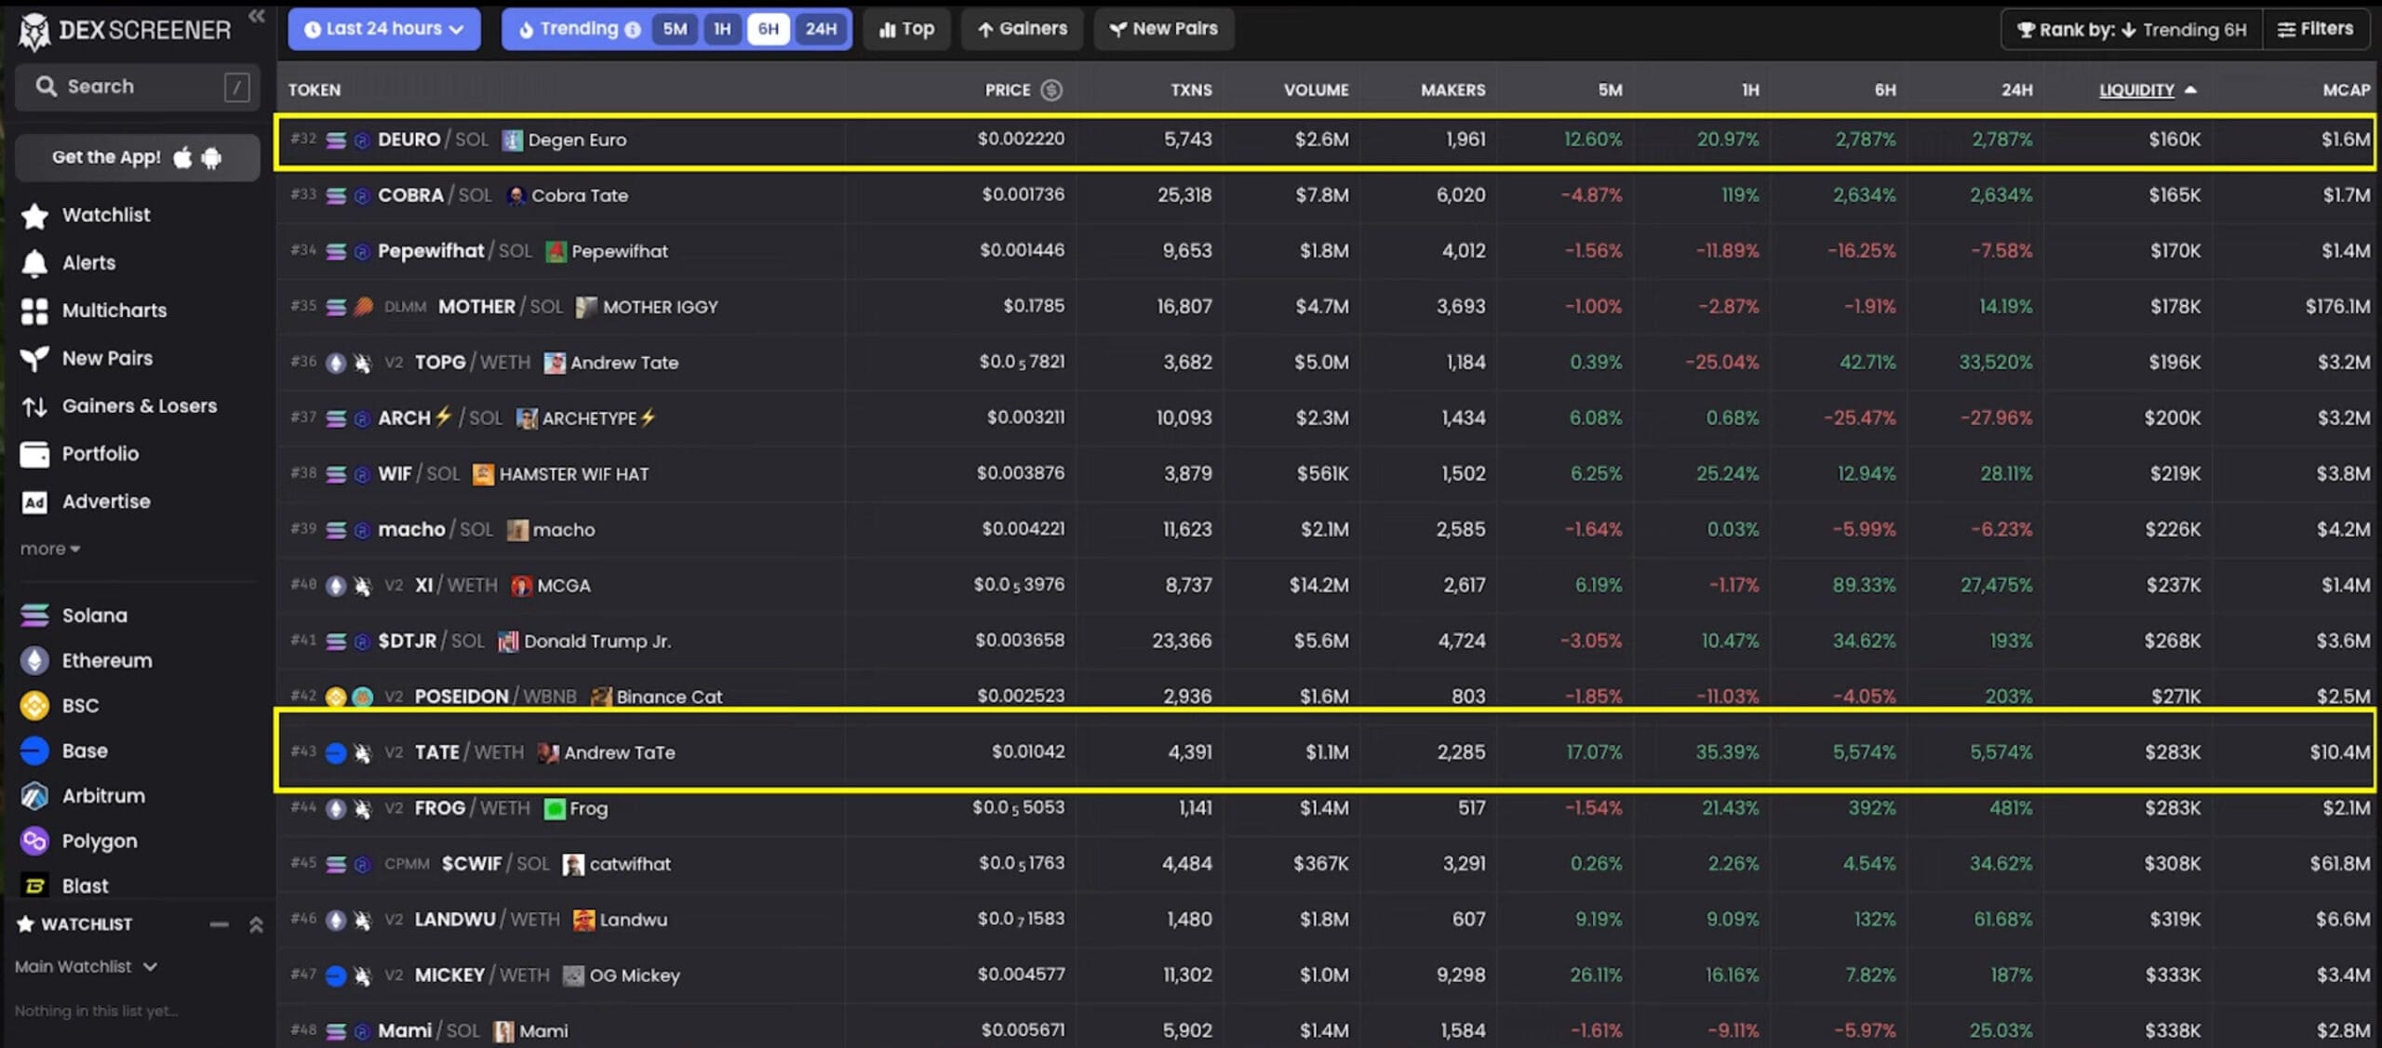
Task: Open the Last 24 hours dropdown
Action: click(x=384, y=29)
